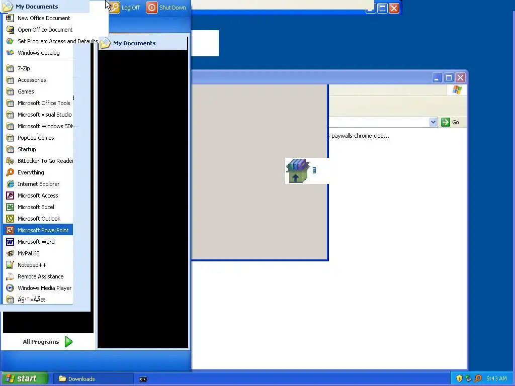515x386 pixels.
Task: Click the Start button
Action: (x=25, y=378)
